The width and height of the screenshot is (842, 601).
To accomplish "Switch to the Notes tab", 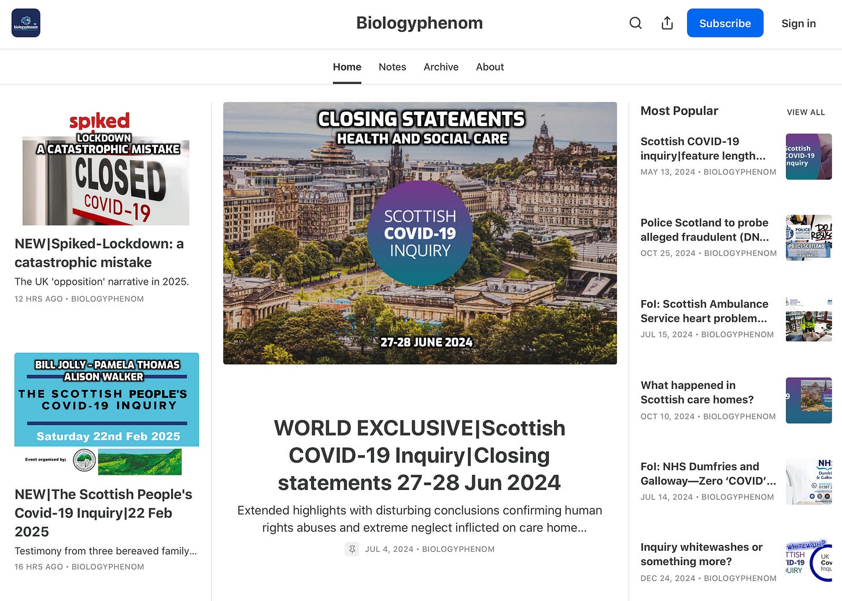I will tap(393, 67).
